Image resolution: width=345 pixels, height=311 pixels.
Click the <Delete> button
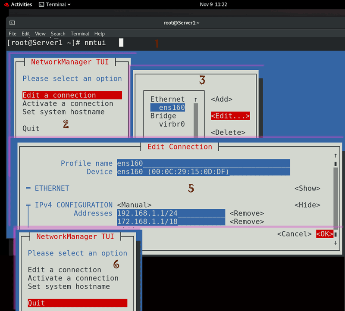point(228,132)
